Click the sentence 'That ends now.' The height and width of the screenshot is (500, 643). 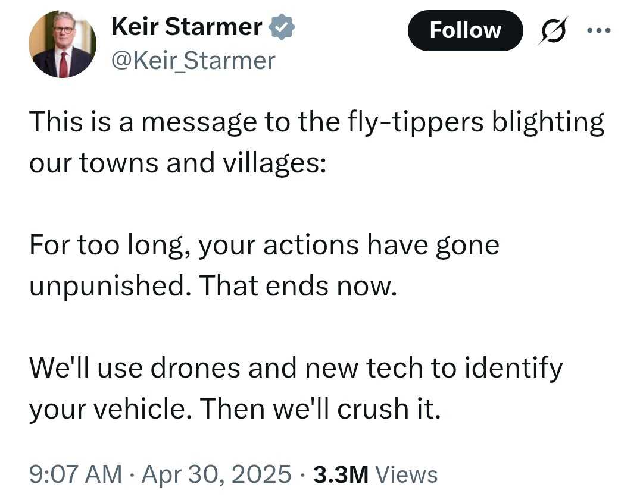298,285
